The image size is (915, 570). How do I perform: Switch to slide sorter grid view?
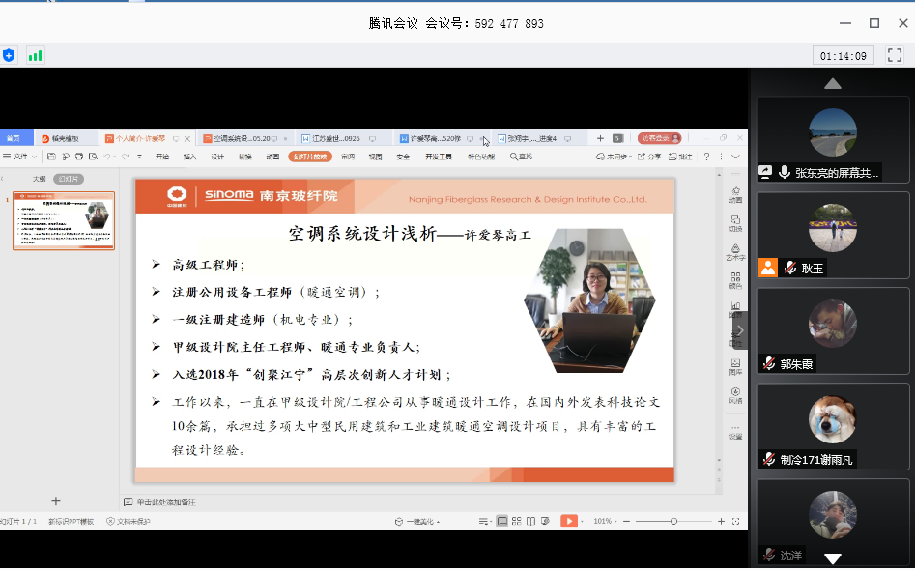click(x=517, y=521)
